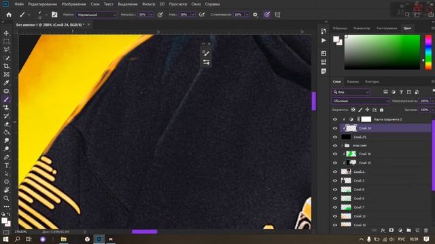Open brush opacity 30% dropdown arrow
The image size is (435, 244).
click(x=151, y=15)
